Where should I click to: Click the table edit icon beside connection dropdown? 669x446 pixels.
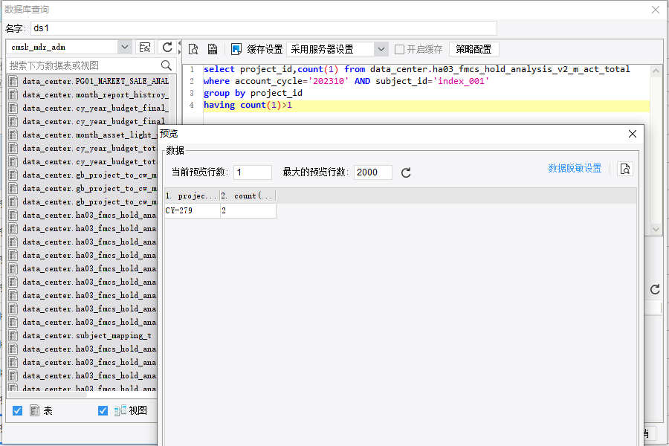(x=145, y=47)
